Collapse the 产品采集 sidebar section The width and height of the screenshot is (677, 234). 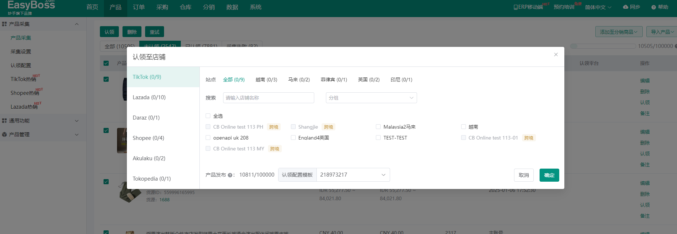click(x=77, y=24)
